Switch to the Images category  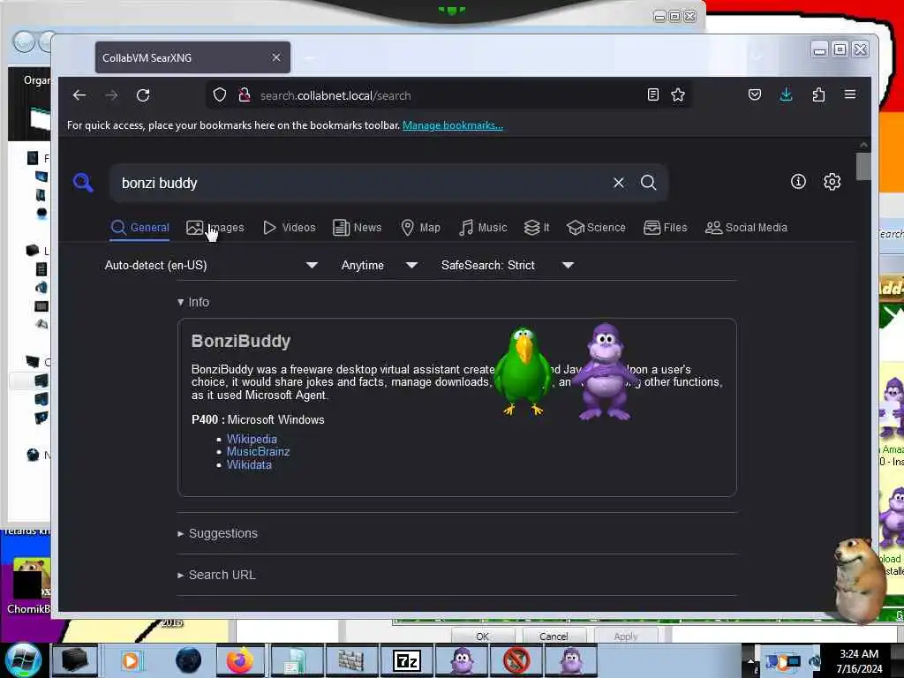point(215,228)
